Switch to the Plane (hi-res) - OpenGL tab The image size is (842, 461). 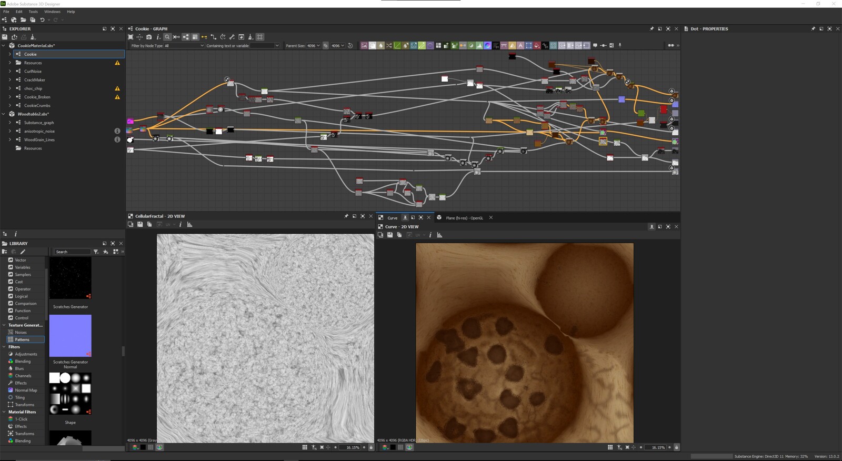point(464,218)
